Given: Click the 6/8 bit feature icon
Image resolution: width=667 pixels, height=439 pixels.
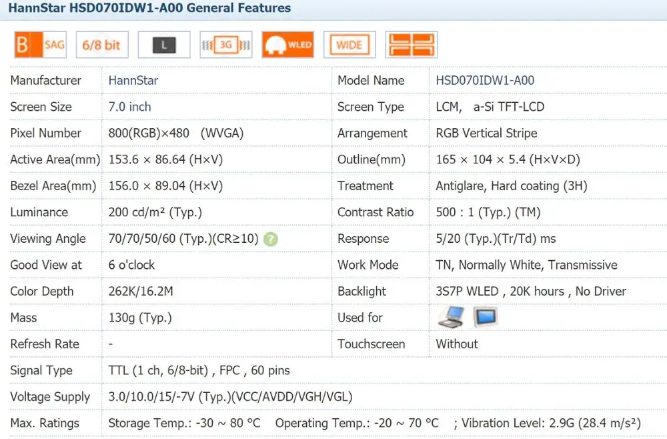Looking at the screenshot, I should click(x=102, y=45).
